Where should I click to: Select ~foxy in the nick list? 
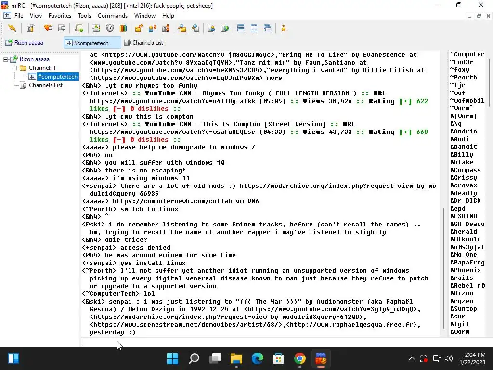click(459, 70)
